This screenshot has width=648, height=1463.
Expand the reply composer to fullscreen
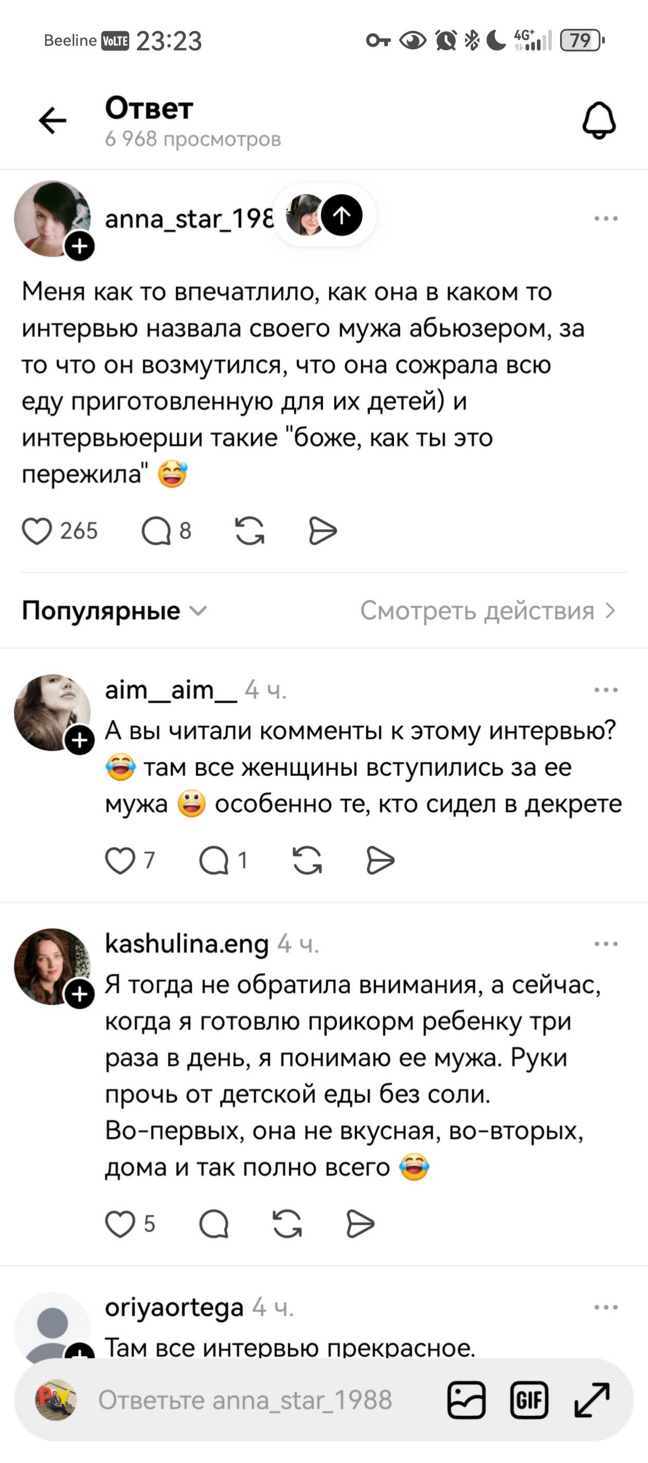(x=592, y=1400)
